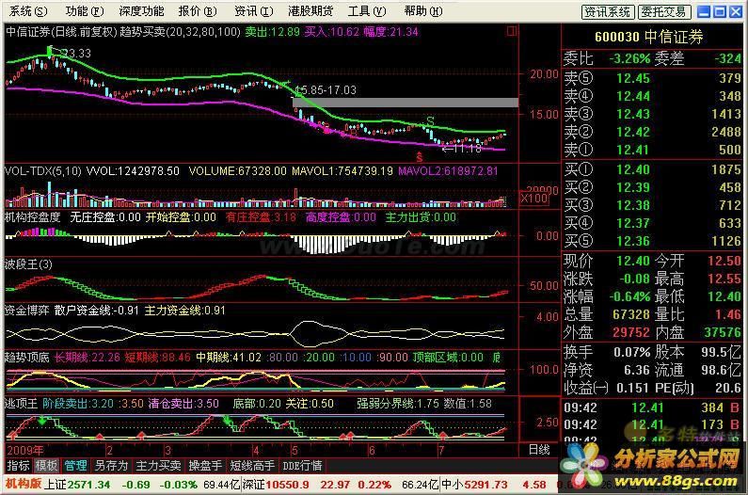Click the 买④ price 12.37 row
This screenshot has width=748, height=495.
[652, 223]
